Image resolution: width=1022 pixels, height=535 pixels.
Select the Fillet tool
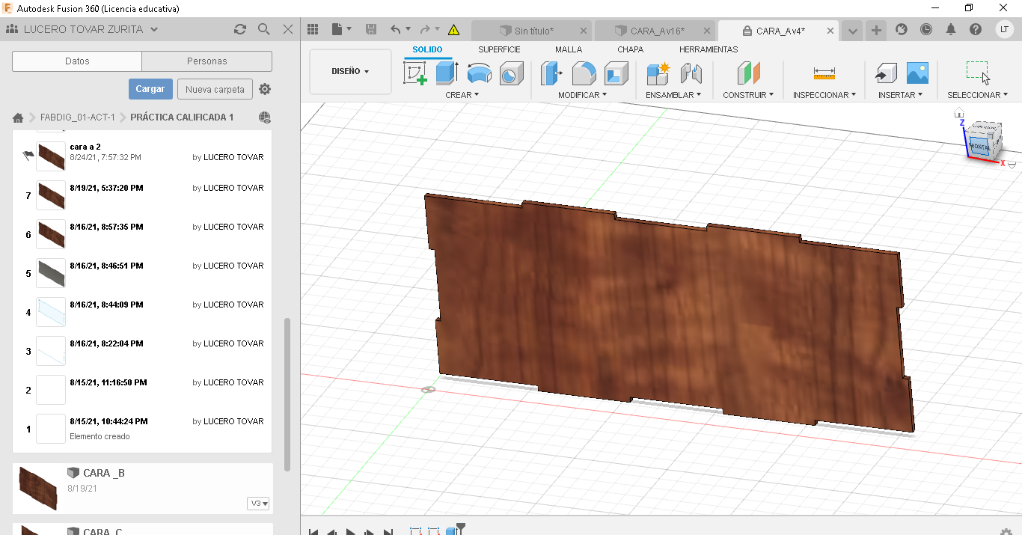584,73
